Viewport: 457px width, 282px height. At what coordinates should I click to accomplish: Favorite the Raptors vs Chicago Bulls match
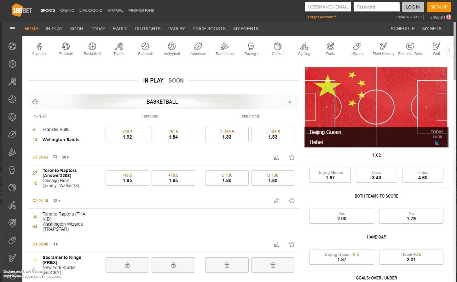pyautogui.click(x=292, y=201)
